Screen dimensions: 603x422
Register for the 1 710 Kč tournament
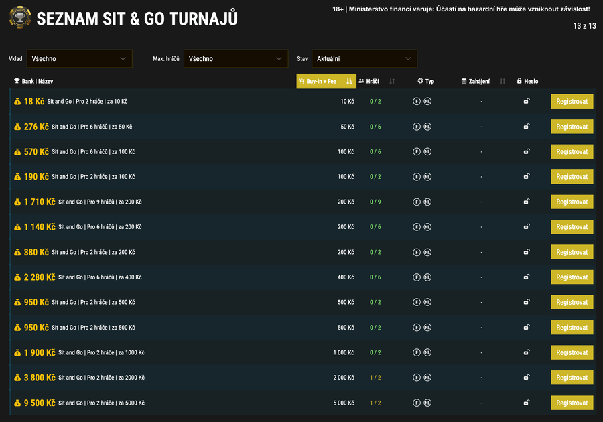point(572,202)
